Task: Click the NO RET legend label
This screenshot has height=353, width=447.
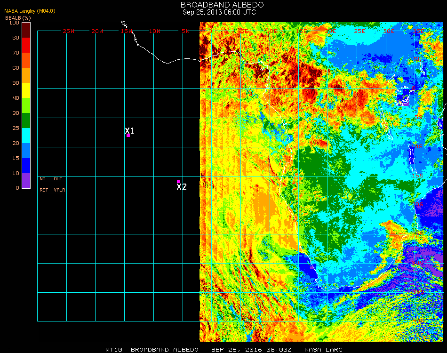Action: tap(43, 185)
